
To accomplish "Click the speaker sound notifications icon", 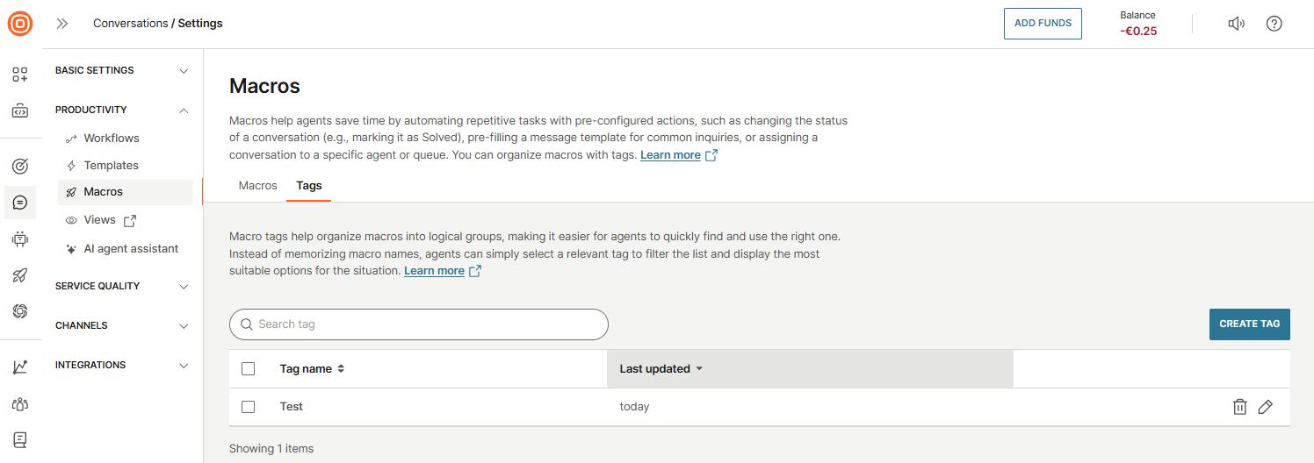I will point(1236,24).
